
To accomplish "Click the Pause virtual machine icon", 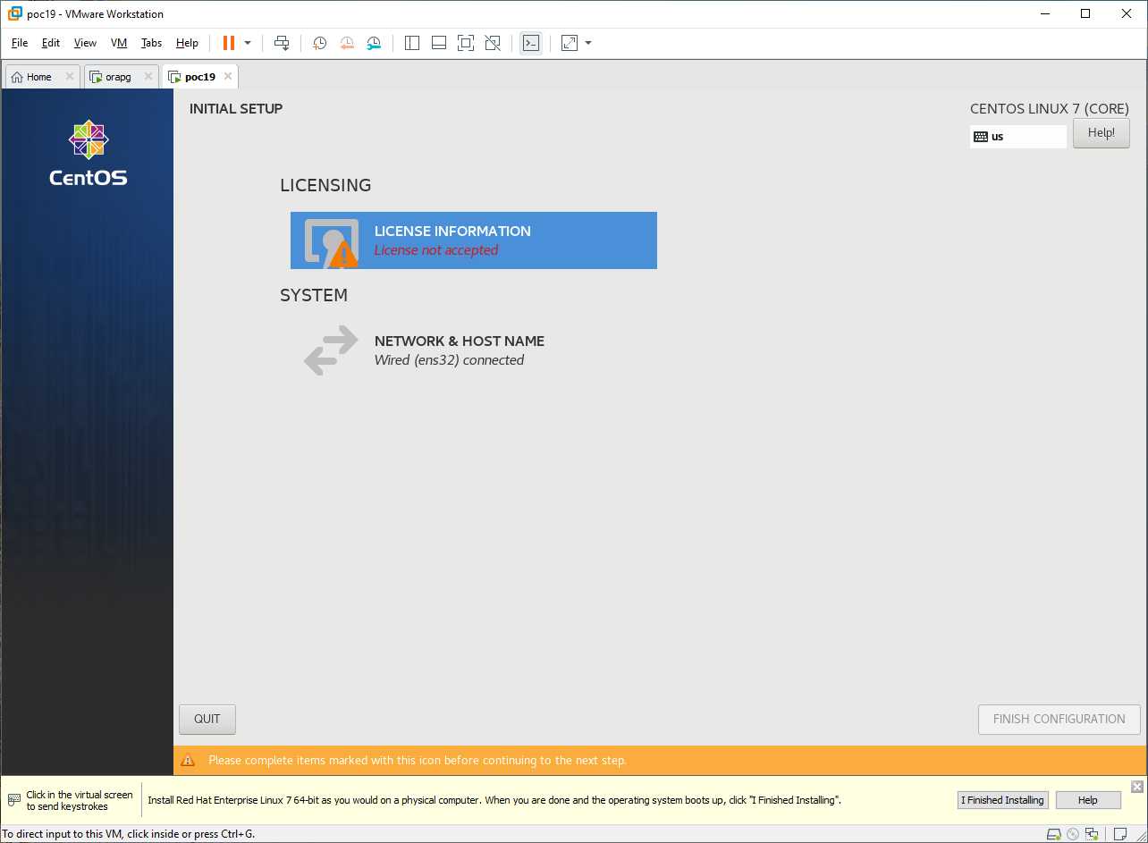I will 229,43.
